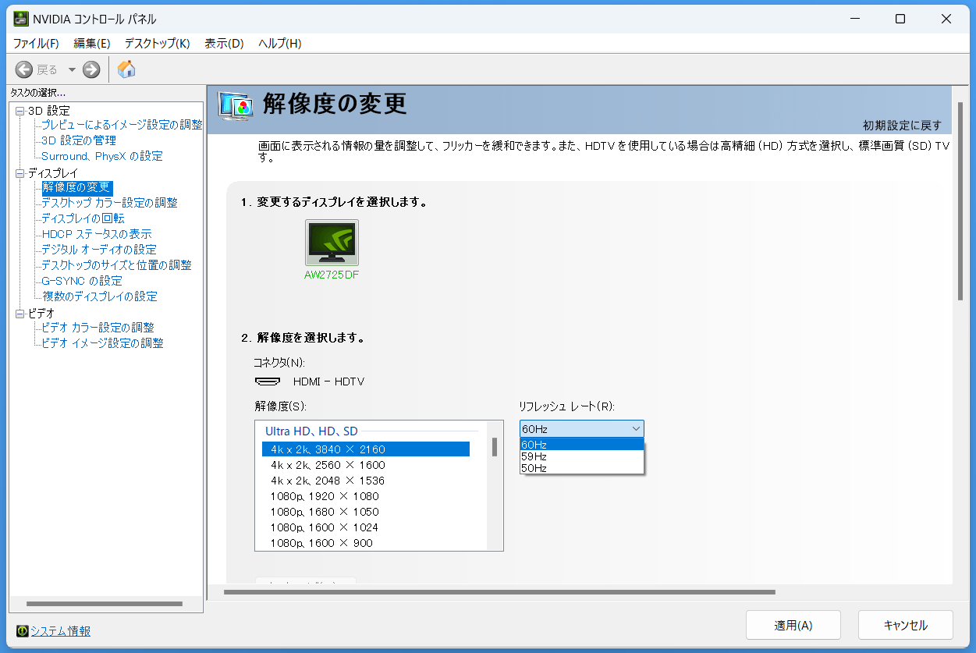The height and width of the screenshot is (653, 976).
Task: Open ディスプレイの回転
Action: click(83, 218)
